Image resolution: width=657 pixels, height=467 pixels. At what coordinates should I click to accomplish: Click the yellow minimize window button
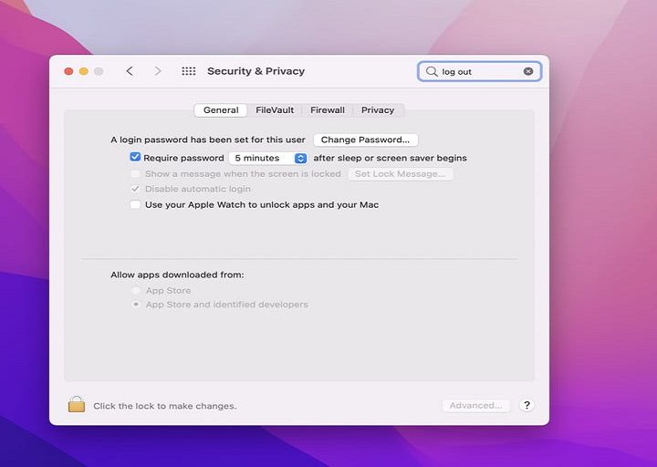click(83, 71)
